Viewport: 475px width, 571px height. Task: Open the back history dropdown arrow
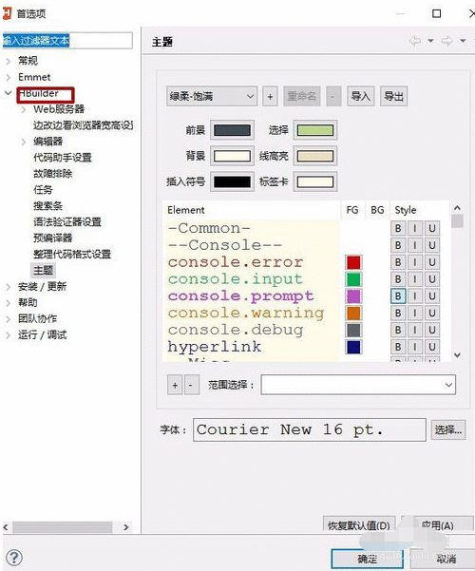pyautogui.click(x=430, y=41)
